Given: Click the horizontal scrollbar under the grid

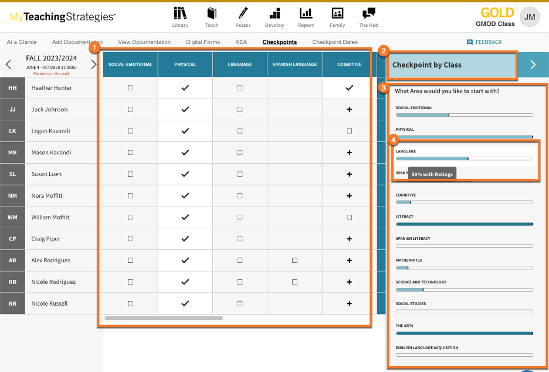Looking at the screenshot, I should tap(164, 318).
